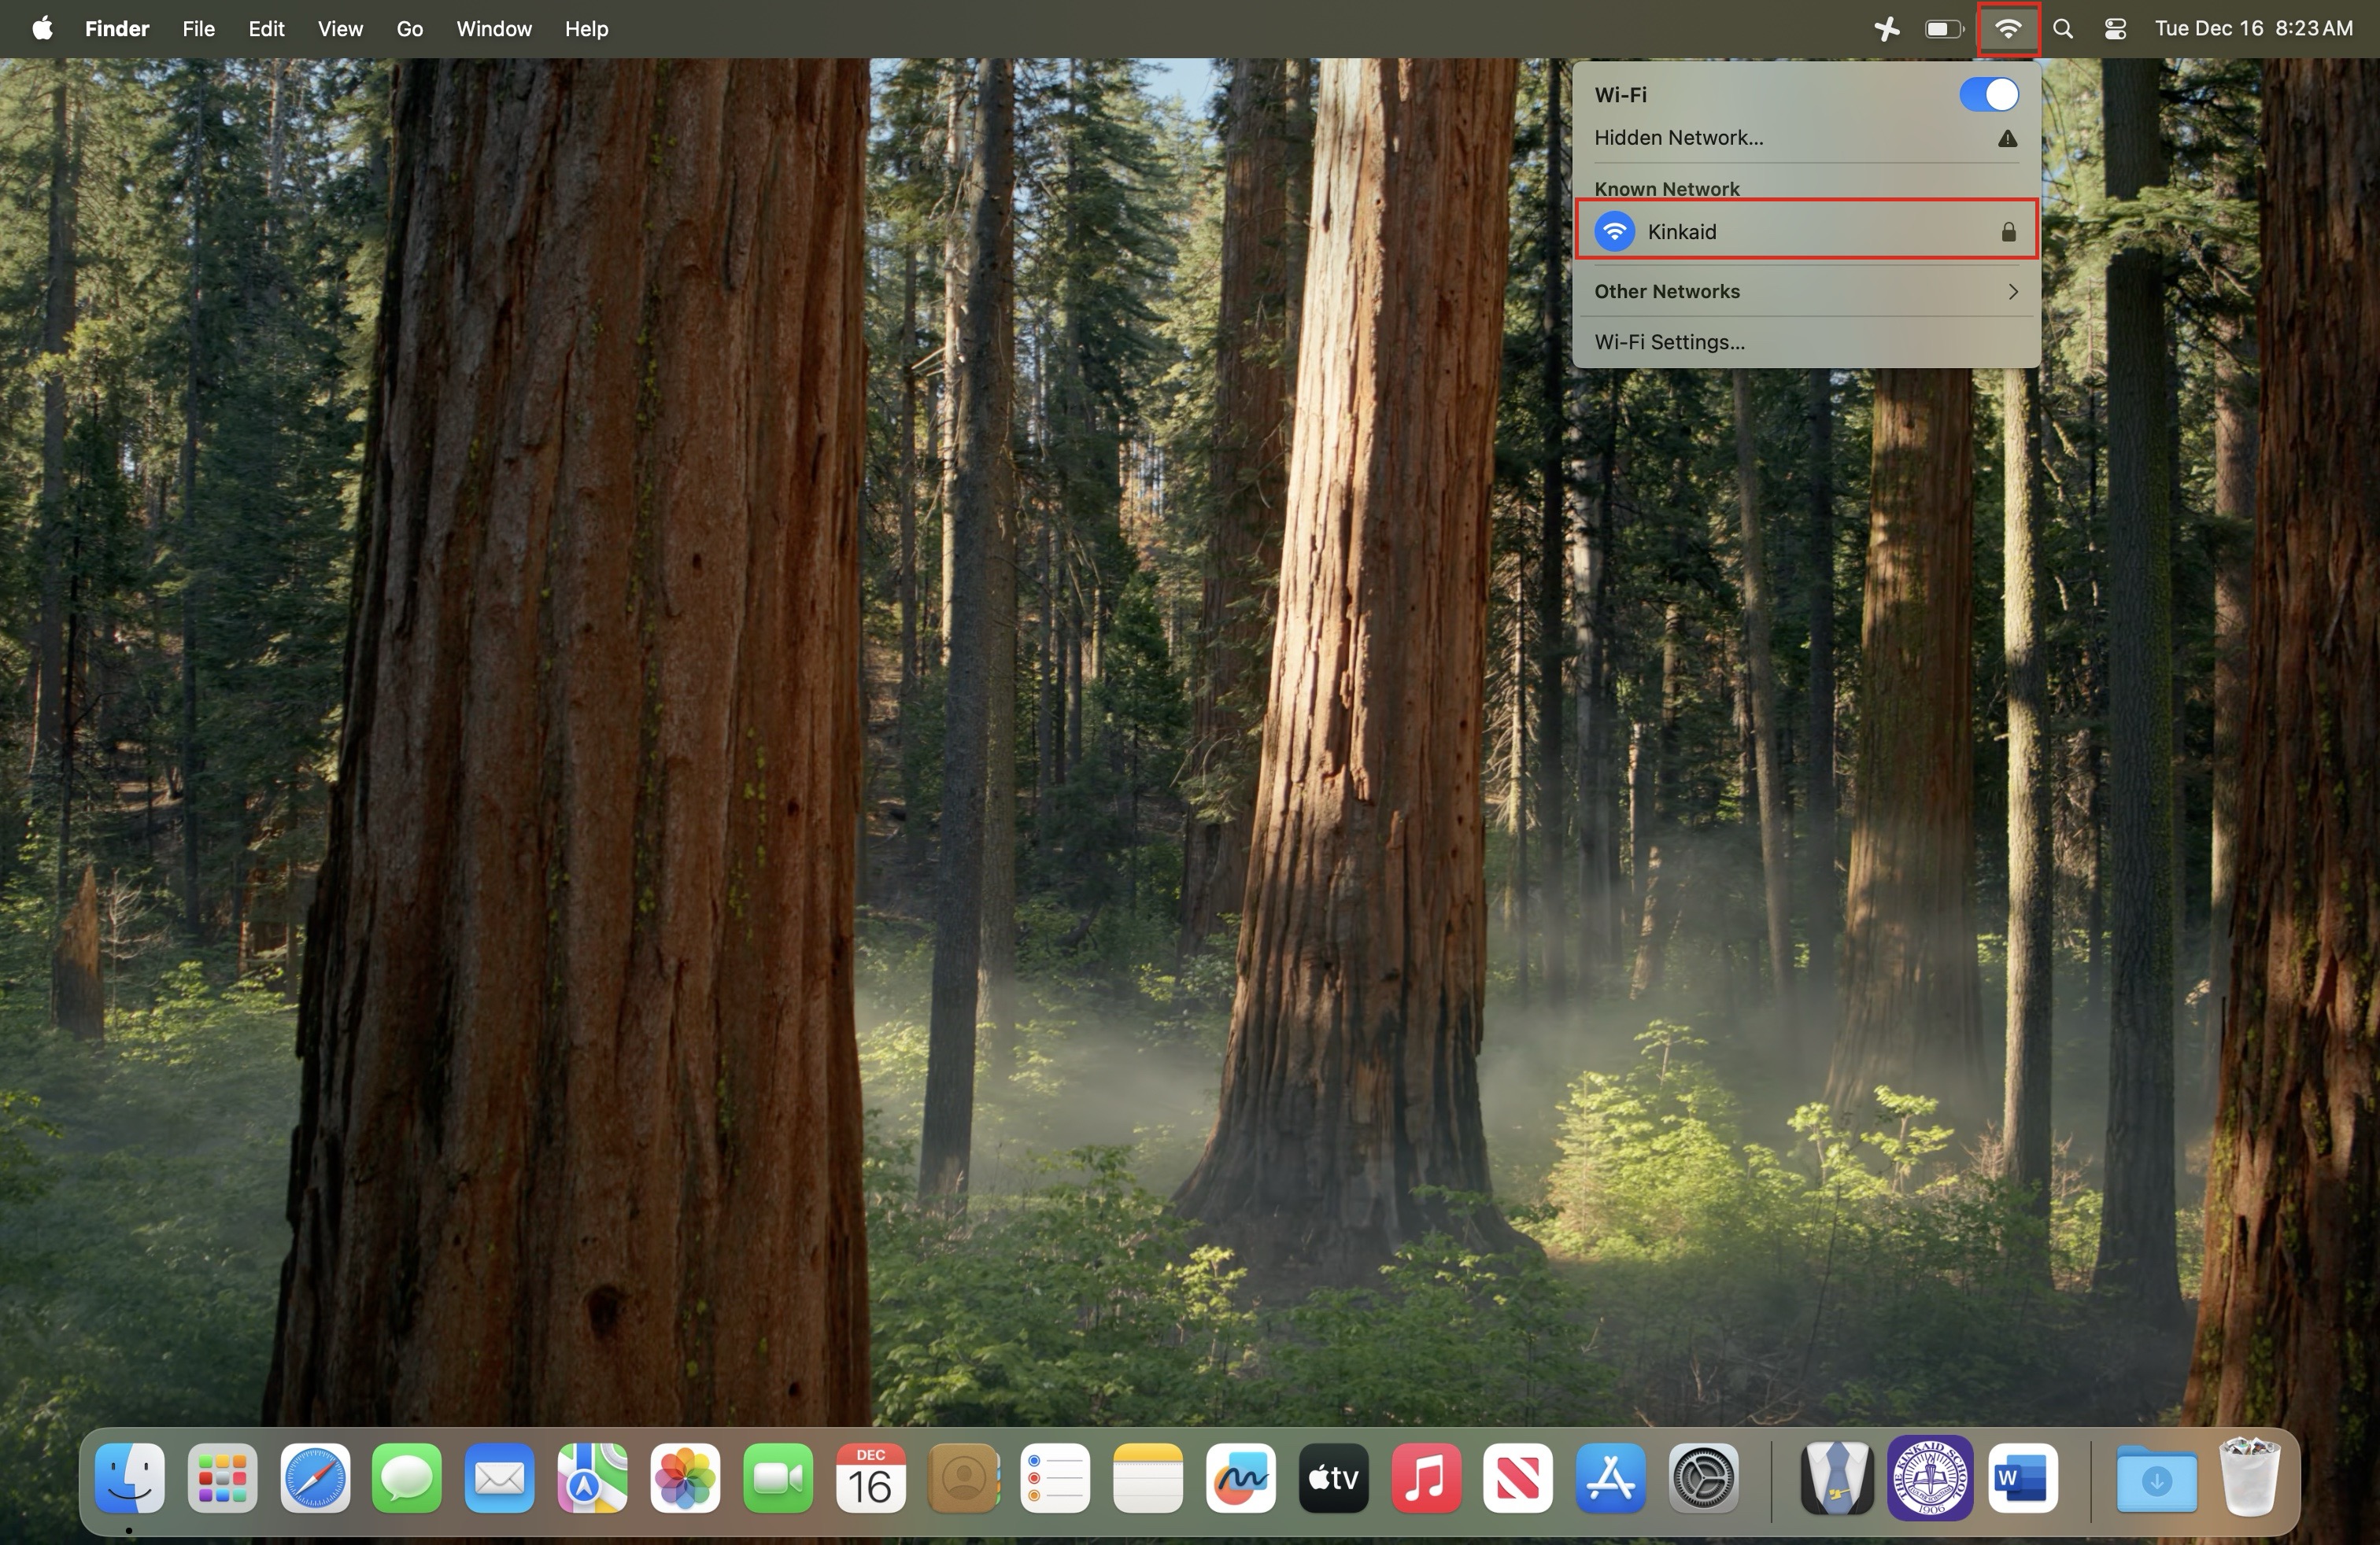Launch Safari from the Dock
Image resolution: width=2380 pixels, height=1545 pixels.
315,1478
